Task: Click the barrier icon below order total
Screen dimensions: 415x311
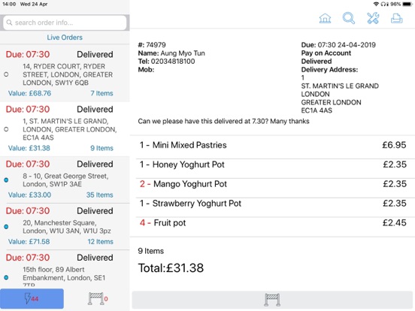Action: [x=272, y=300]
